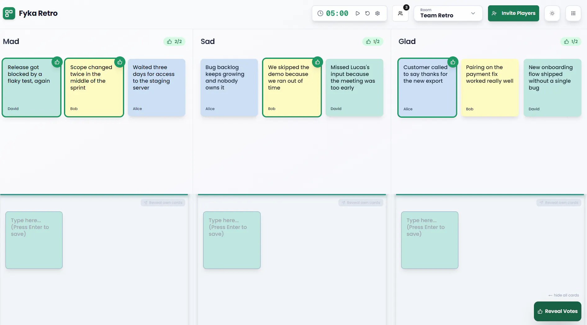
Task: Select the Bug backlog card by Alice
Action: [x=229, y=88]
